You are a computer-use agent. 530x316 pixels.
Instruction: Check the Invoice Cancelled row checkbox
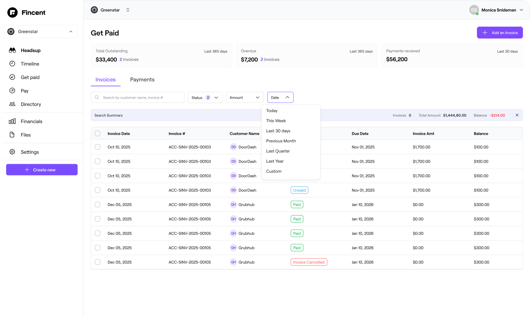point(98,262)
